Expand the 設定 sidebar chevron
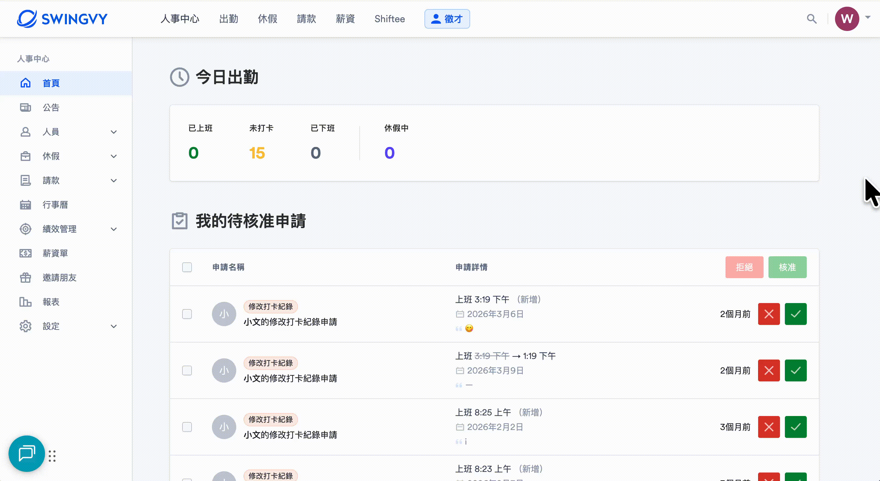The height and width of the screenshot is (481, 880). 114,326
